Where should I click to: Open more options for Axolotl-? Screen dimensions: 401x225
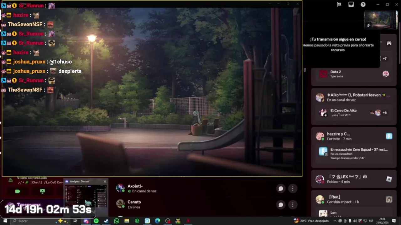(293, 188)
